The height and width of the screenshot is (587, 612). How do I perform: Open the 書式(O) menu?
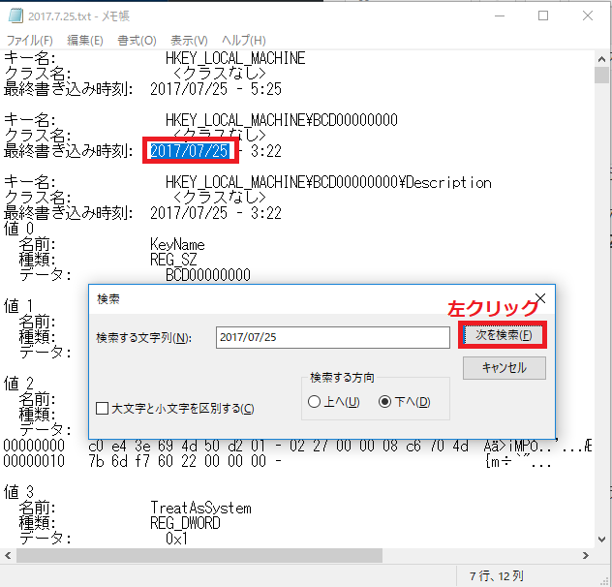(x=137, y=41)
